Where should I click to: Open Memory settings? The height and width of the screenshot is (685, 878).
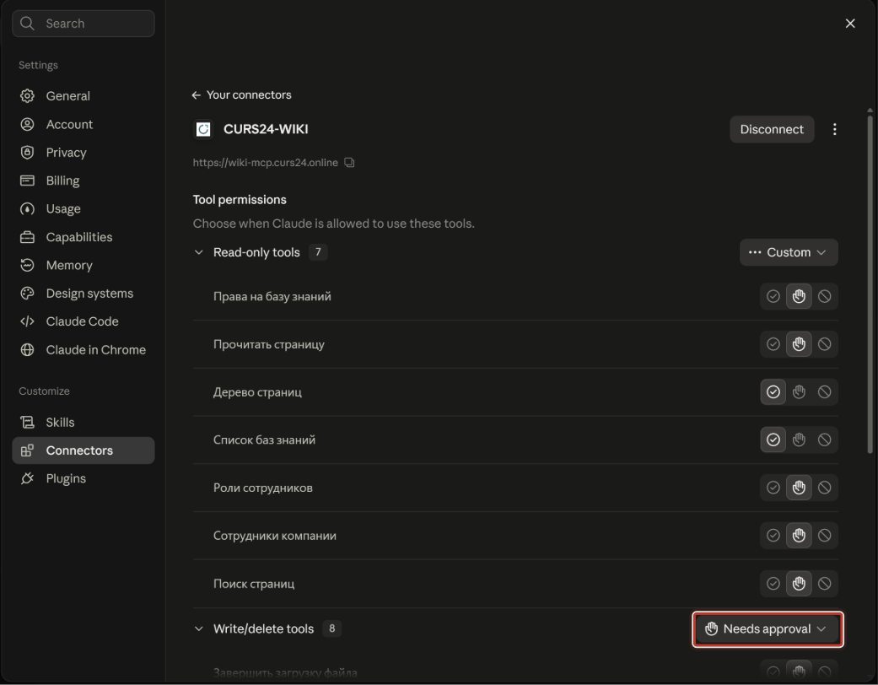tap(83, 265)
